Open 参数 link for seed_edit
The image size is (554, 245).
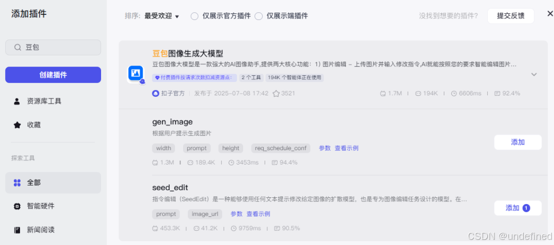[x=236, y=214]
